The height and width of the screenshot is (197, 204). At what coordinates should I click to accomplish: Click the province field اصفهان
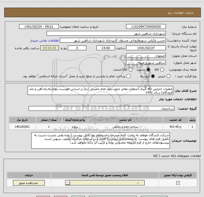tap(146, 56)
